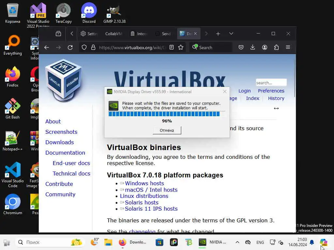Click the Solaris hosts link

pos(142,202)
